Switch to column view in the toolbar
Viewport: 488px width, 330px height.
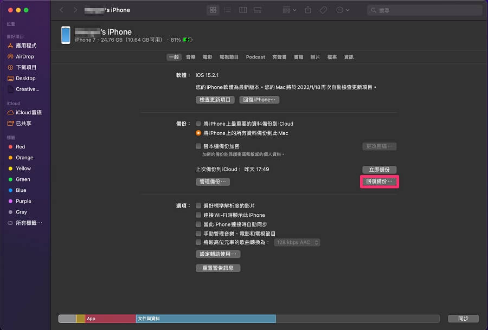pyautogui.click(x=242, y=10)
